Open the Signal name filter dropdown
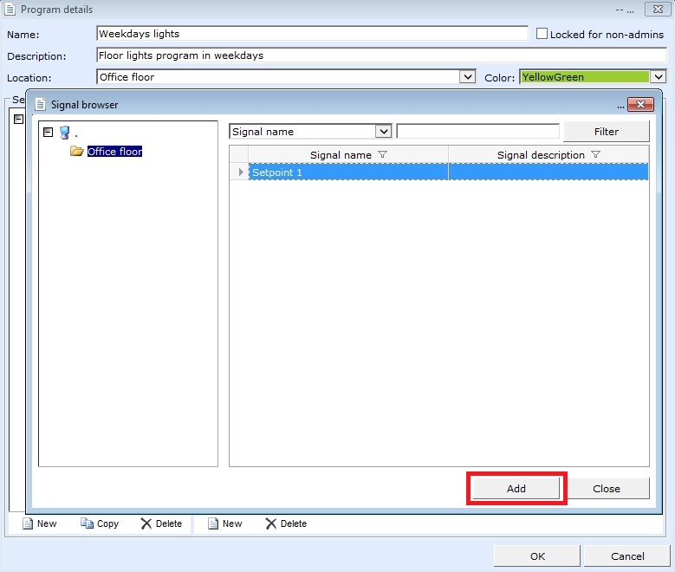 pos(384,132)
